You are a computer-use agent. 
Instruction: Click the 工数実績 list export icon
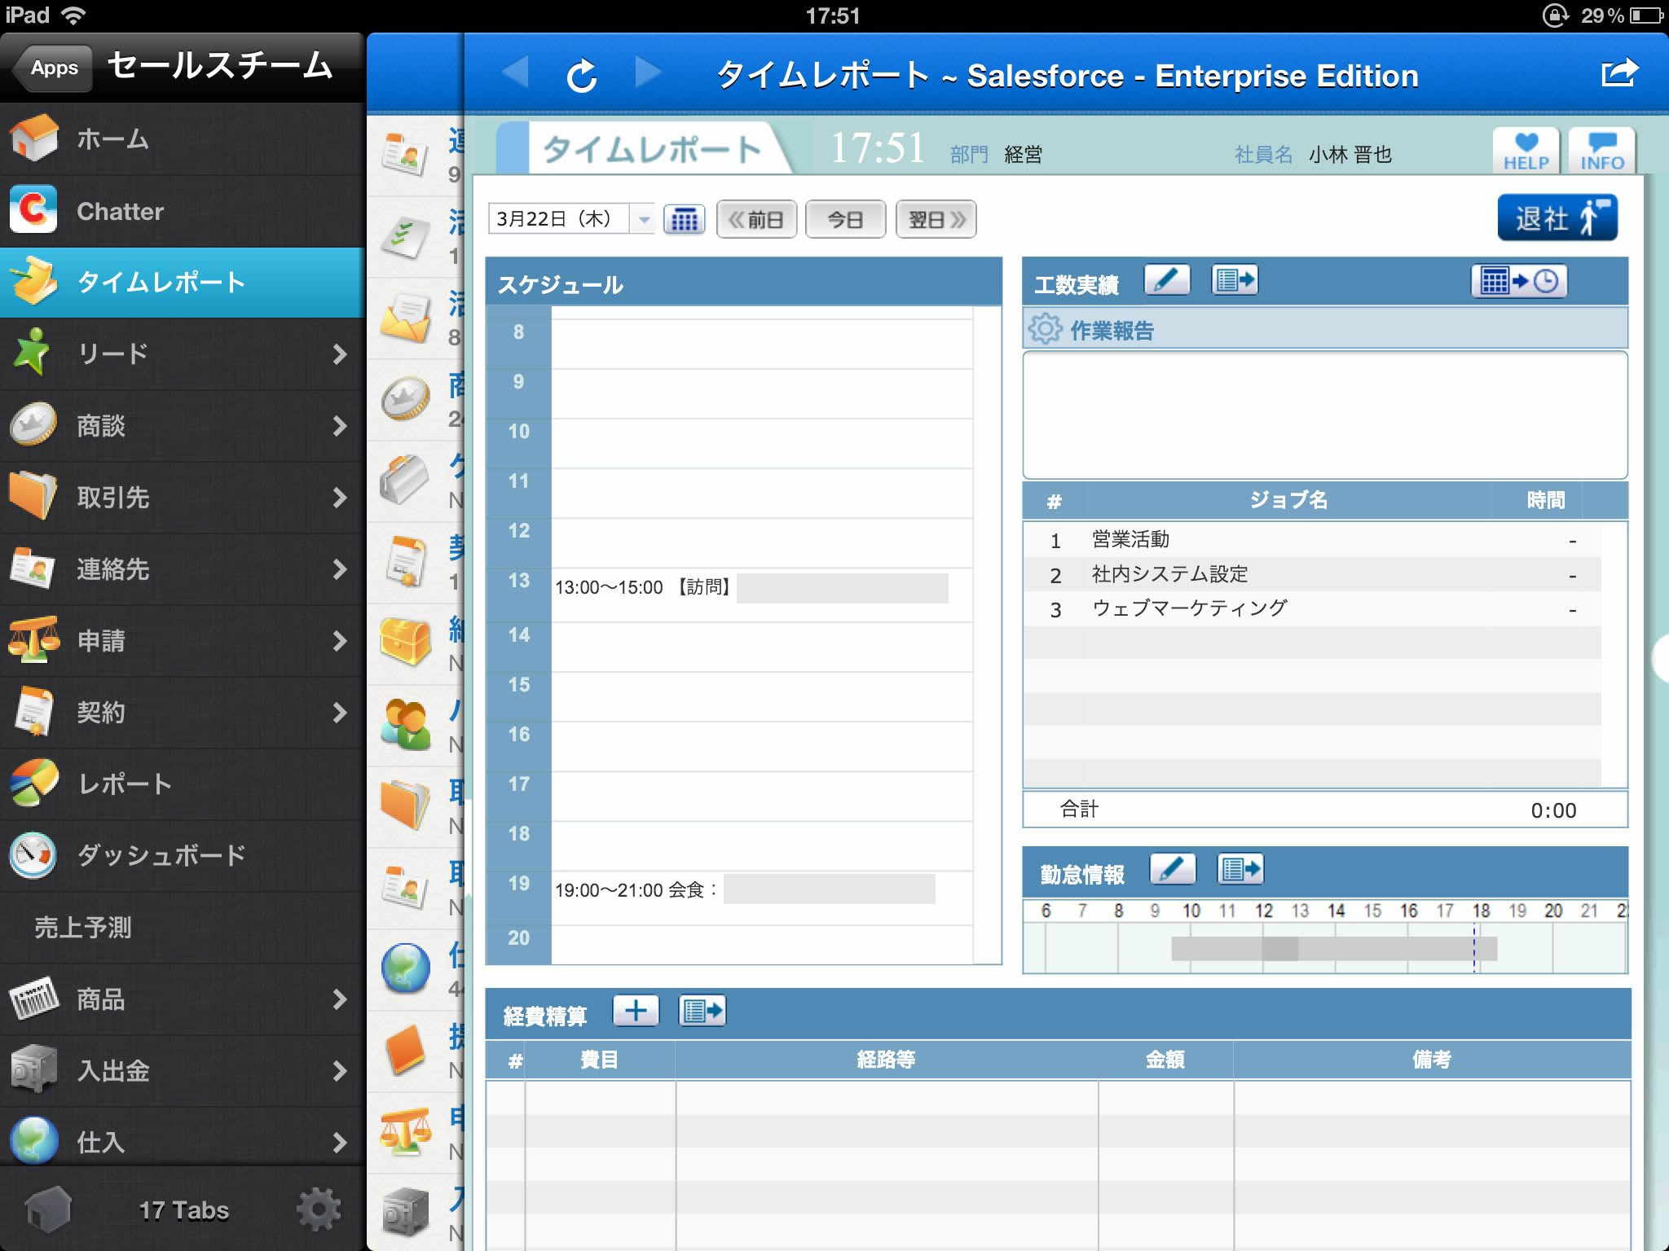1235,280
